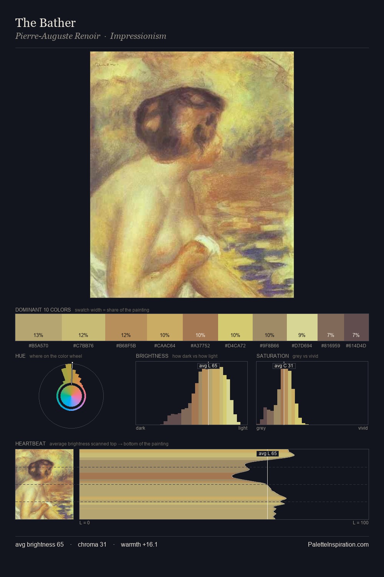Click the painting thumbnail in Heartbeat section
The height and width of the screenshot is (577, 384).
pos(44,484)
